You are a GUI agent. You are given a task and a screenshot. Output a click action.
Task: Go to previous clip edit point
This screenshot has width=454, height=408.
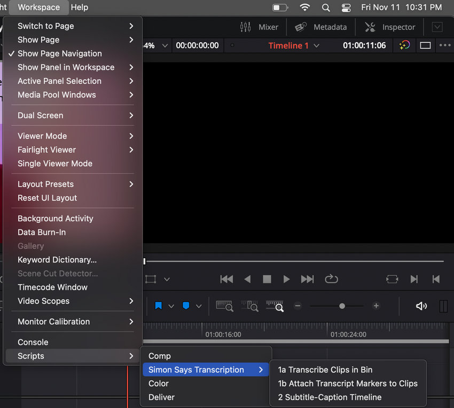[436, 279]
